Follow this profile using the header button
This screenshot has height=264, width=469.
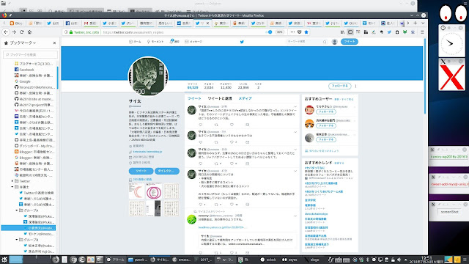(x=339, y=86)
